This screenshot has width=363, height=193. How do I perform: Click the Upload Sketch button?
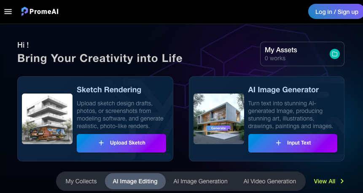coord(121,143)
